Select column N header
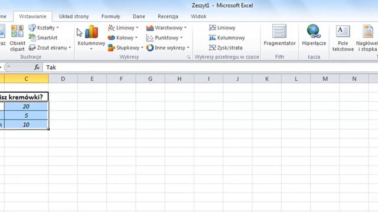Viewport: 378px width, 212px height. [x=354, y=79]
